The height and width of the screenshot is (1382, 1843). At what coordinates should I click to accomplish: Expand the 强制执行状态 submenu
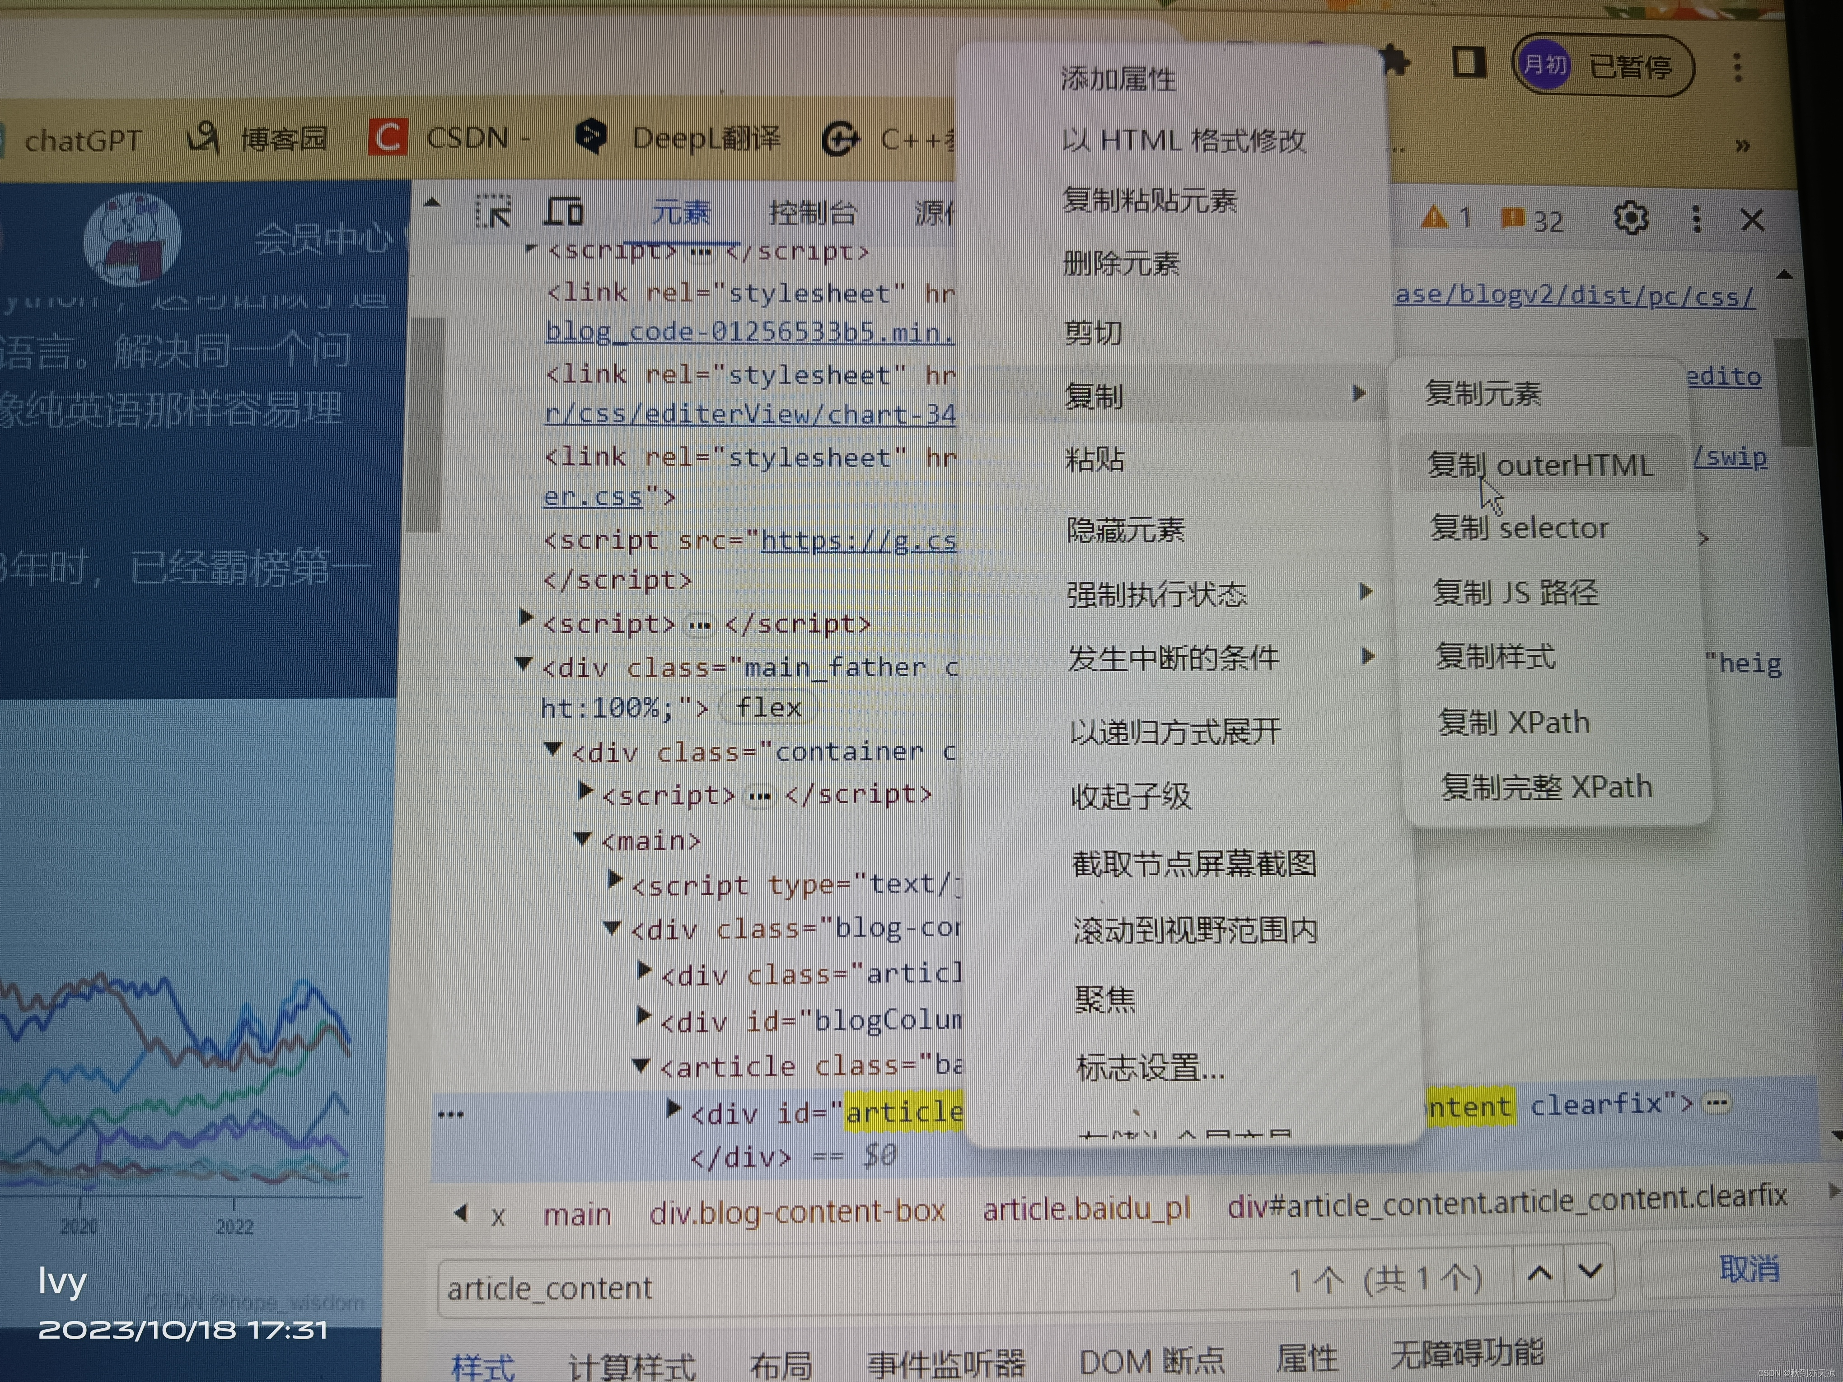[1219, 594]
